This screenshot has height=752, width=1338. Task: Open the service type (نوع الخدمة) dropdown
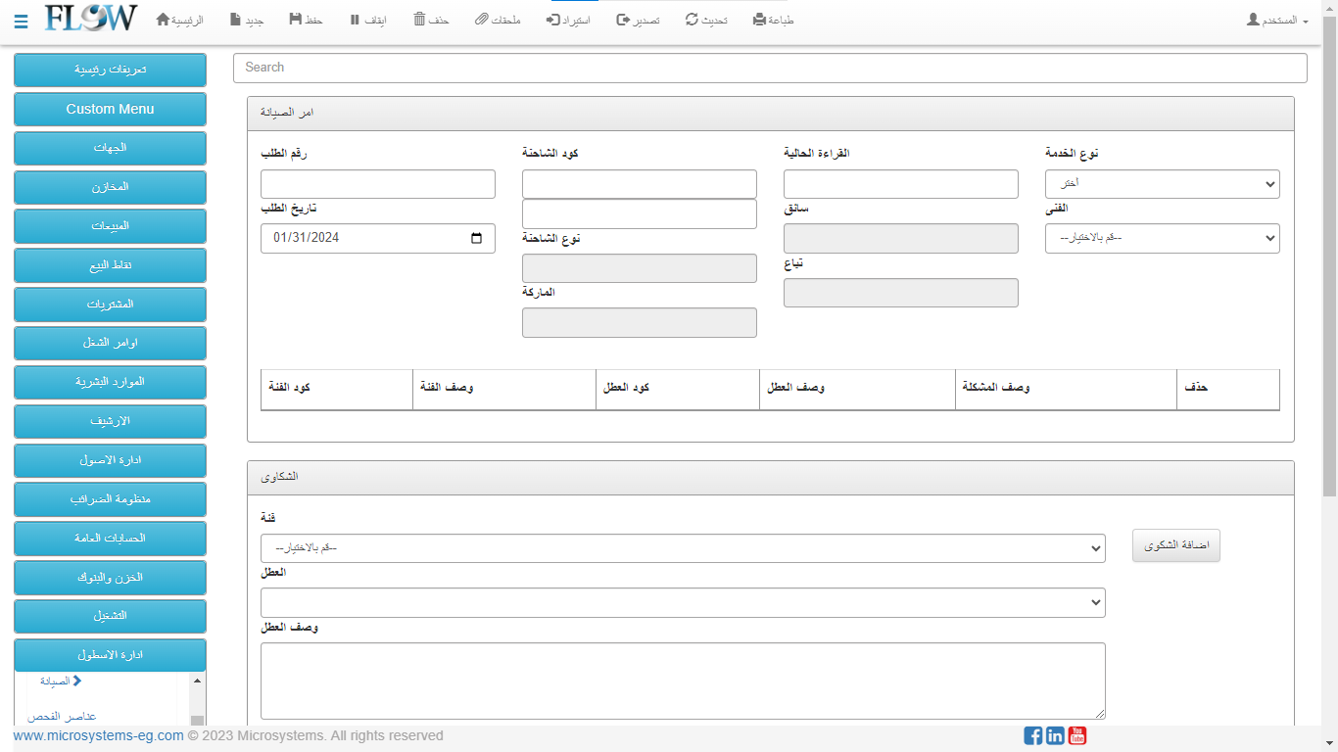coord(1162,184)
